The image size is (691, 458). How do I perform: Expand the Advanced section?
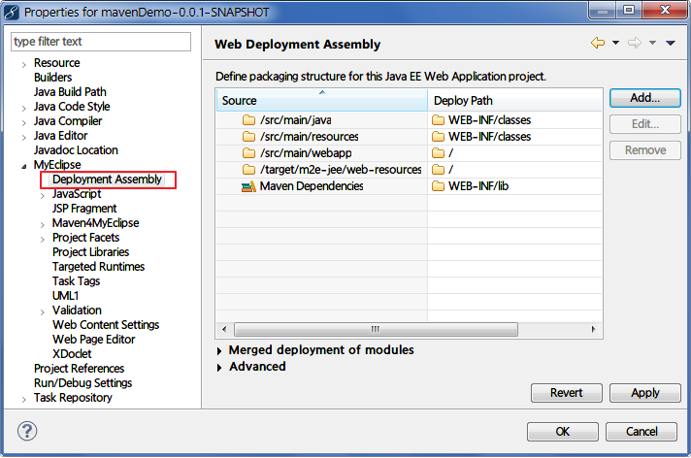(x=219, y=367)
